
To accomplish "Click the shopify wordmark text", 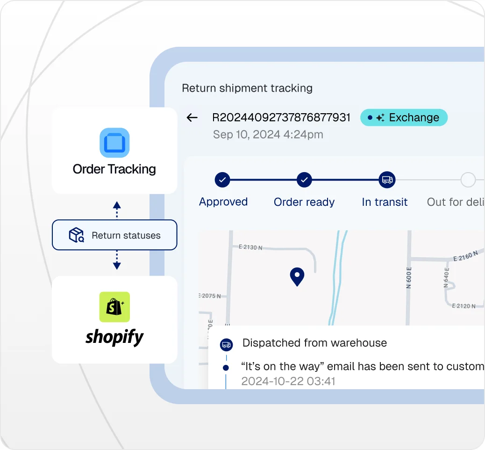I will [114, 337].
